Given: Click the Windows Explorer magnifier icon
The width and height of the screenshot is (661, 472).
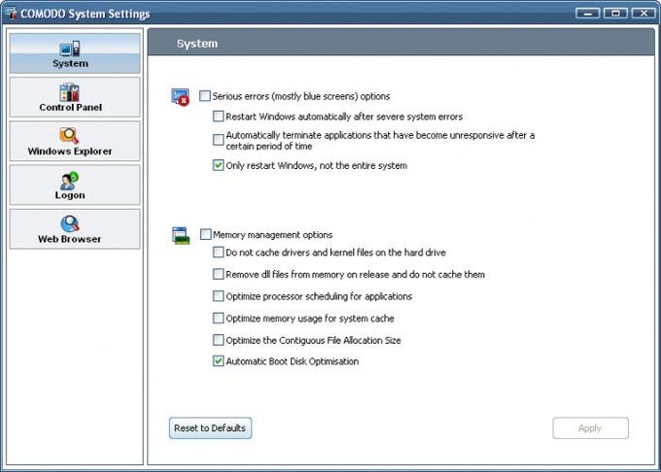Looking at the screenshot, I should tap(69, 136).
